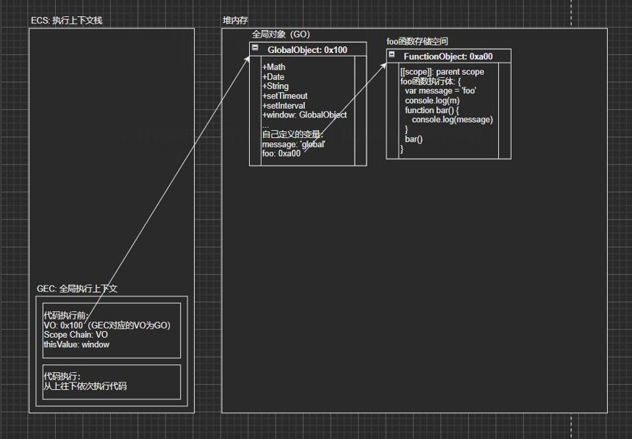Select the arrow from VO to GlobalObject

pyautogui.click(x=168, y=188)
